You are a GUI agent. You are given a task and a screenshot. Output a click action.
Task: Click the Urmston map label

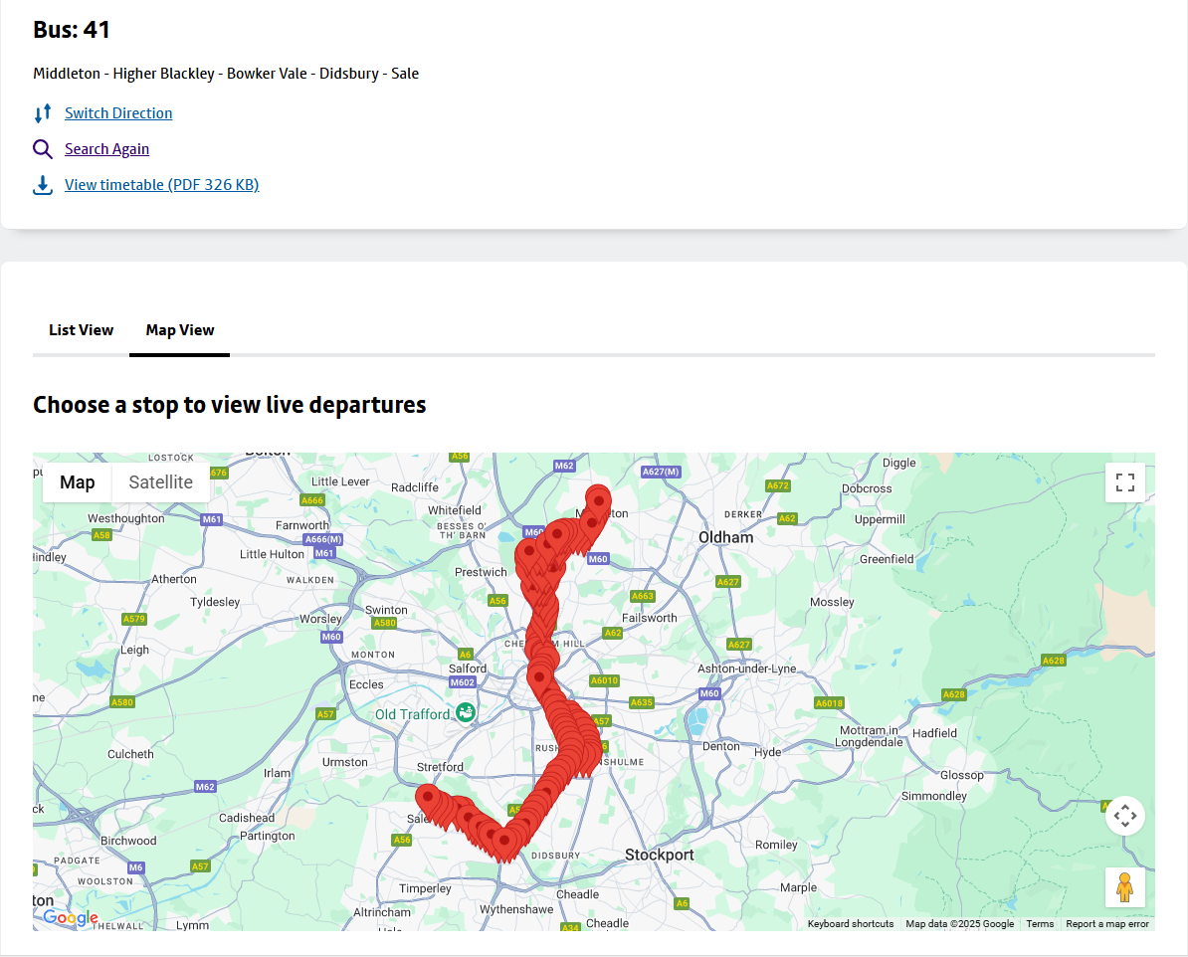point(344,762)
